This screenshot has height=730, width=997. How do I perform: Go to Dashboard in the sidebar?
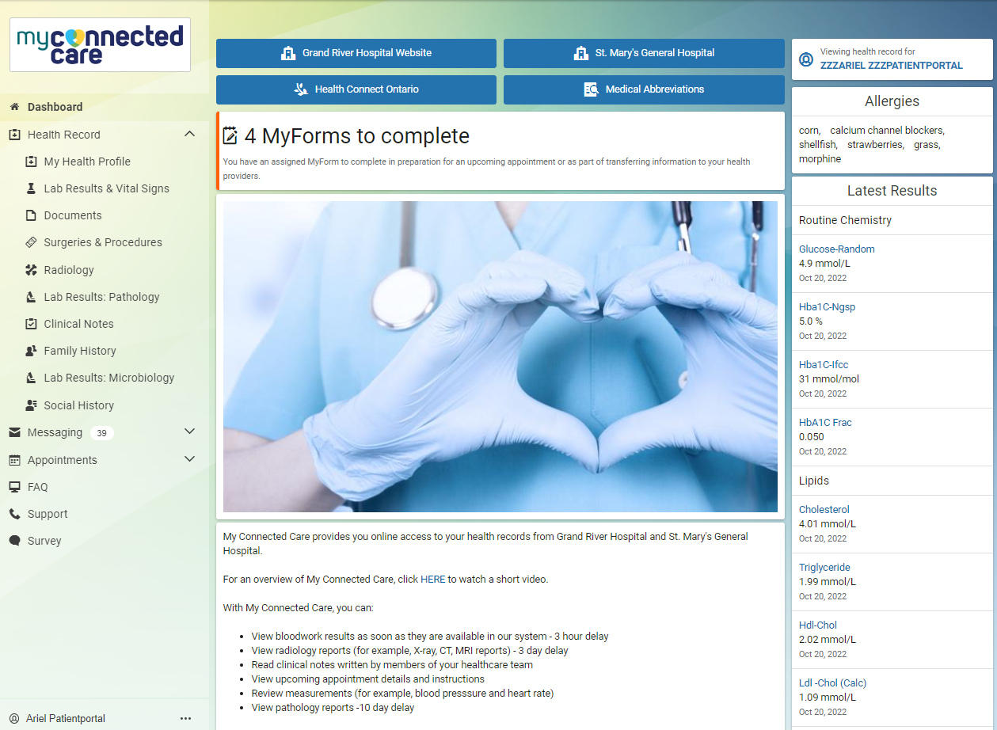55,107
